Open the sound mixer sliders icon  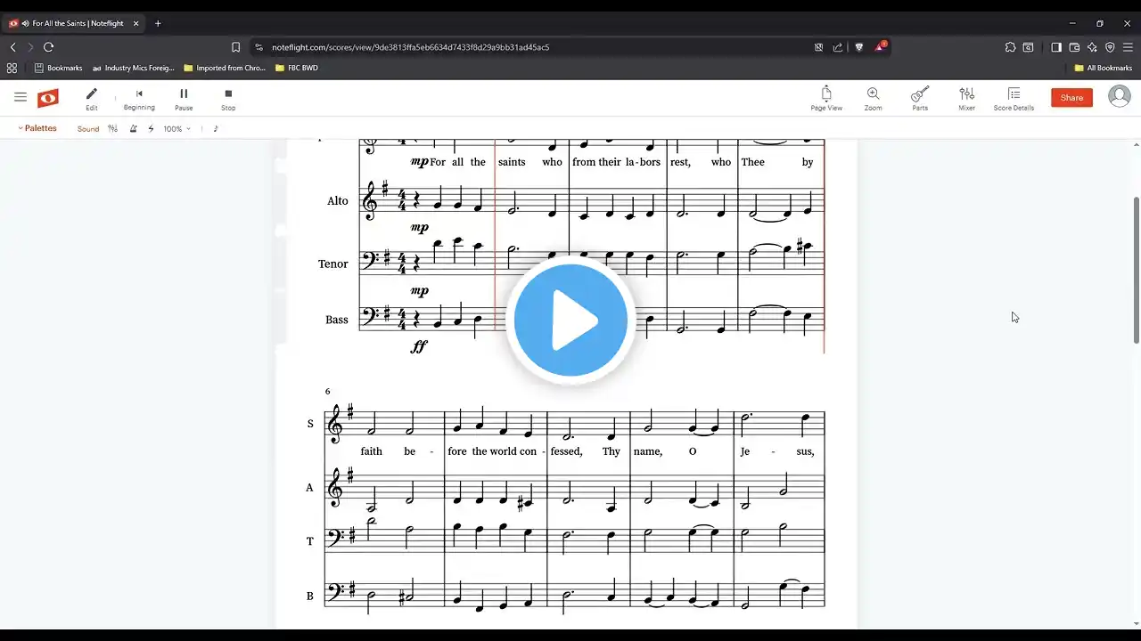coord(112,129)
